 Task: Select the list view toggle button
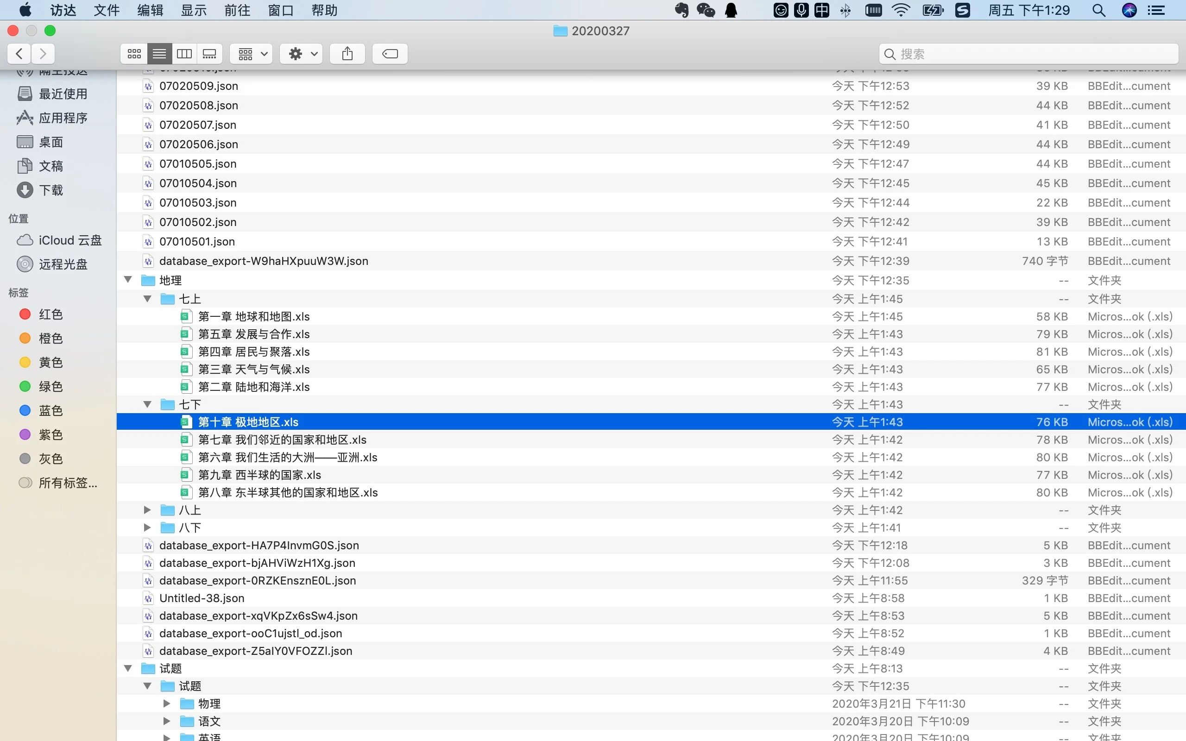pyautogui.click(x=159, y=53)
